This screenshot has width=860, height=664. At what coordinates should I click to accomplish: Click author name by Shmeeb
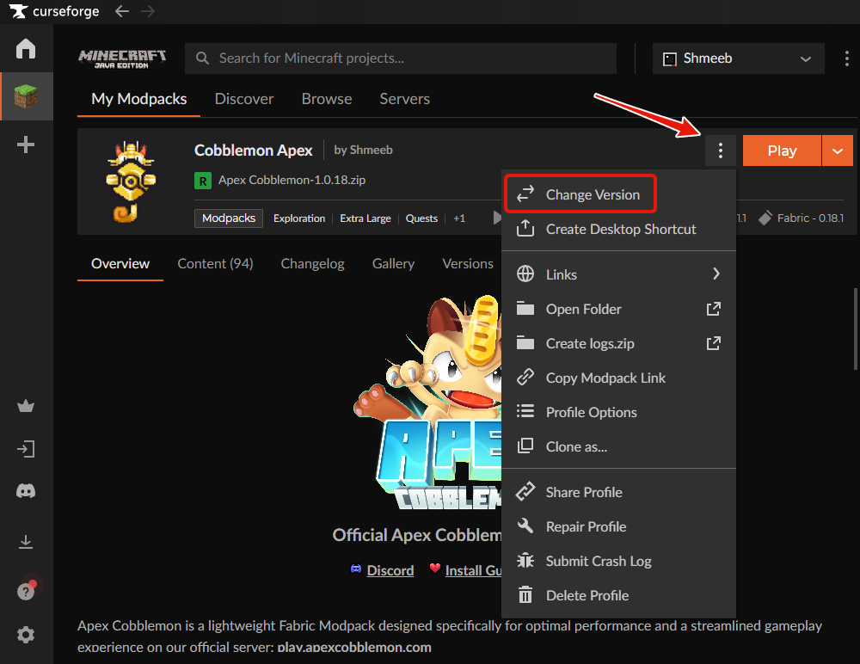point(363,150)
